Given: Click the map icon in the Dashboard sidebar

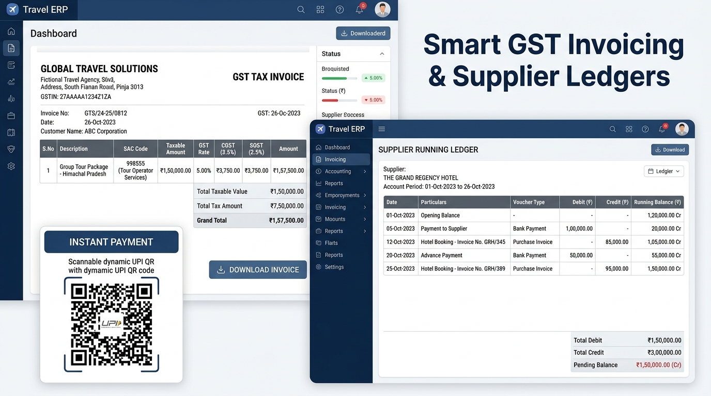Looking at the screenshot, I should point(11,133).
